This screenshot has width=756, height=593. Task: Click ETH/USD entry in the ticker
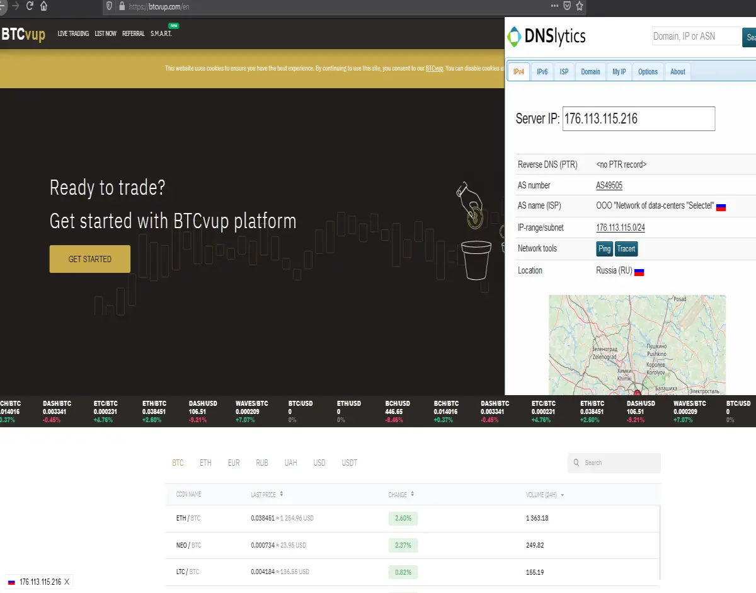(x=348, y=412)
